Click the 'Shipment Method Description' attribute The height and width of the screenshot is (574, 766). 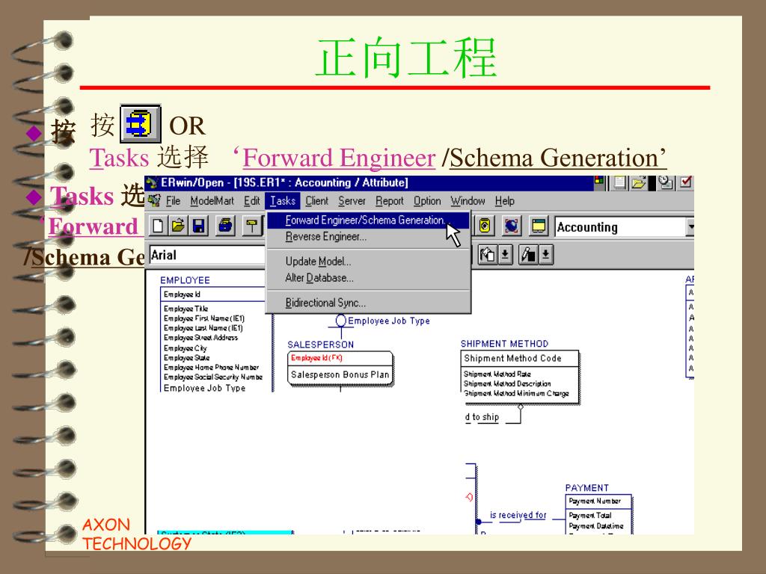click(506, 384)
